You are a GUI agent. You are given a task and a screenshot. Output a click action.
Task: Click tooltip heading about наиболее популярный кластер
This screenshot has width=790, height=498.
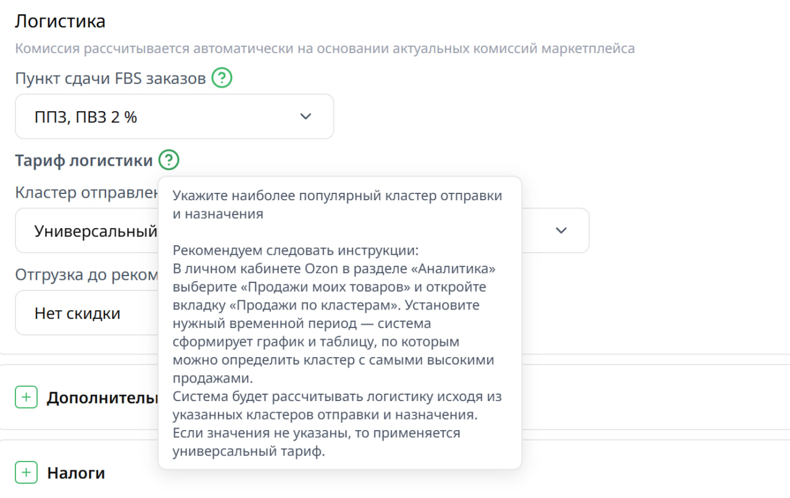pyautogui.click(x=338, y=205)
